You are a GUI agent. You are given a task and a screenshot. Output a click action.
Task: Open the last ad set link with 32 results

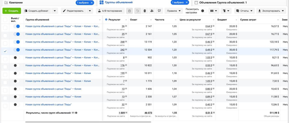tap(48, 105)
